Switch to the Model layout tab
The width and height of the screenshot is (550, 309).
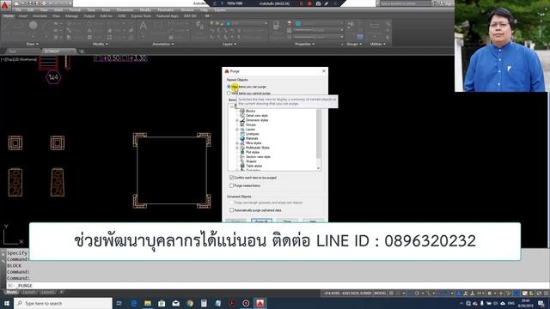point(11,292)
